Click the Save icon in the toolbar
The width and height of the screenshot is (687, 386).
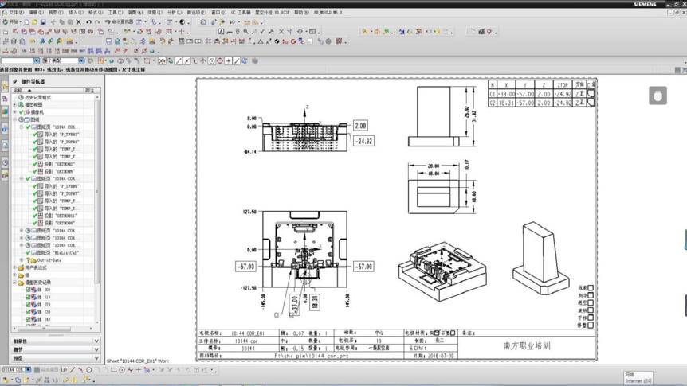(43, 21)
